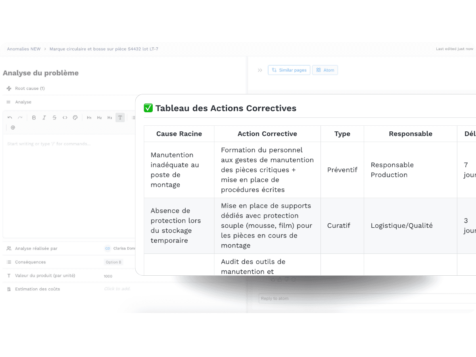Toggle bold formatting in the editor toolbar
Screen dimensions: 476x357
[34, 117]
